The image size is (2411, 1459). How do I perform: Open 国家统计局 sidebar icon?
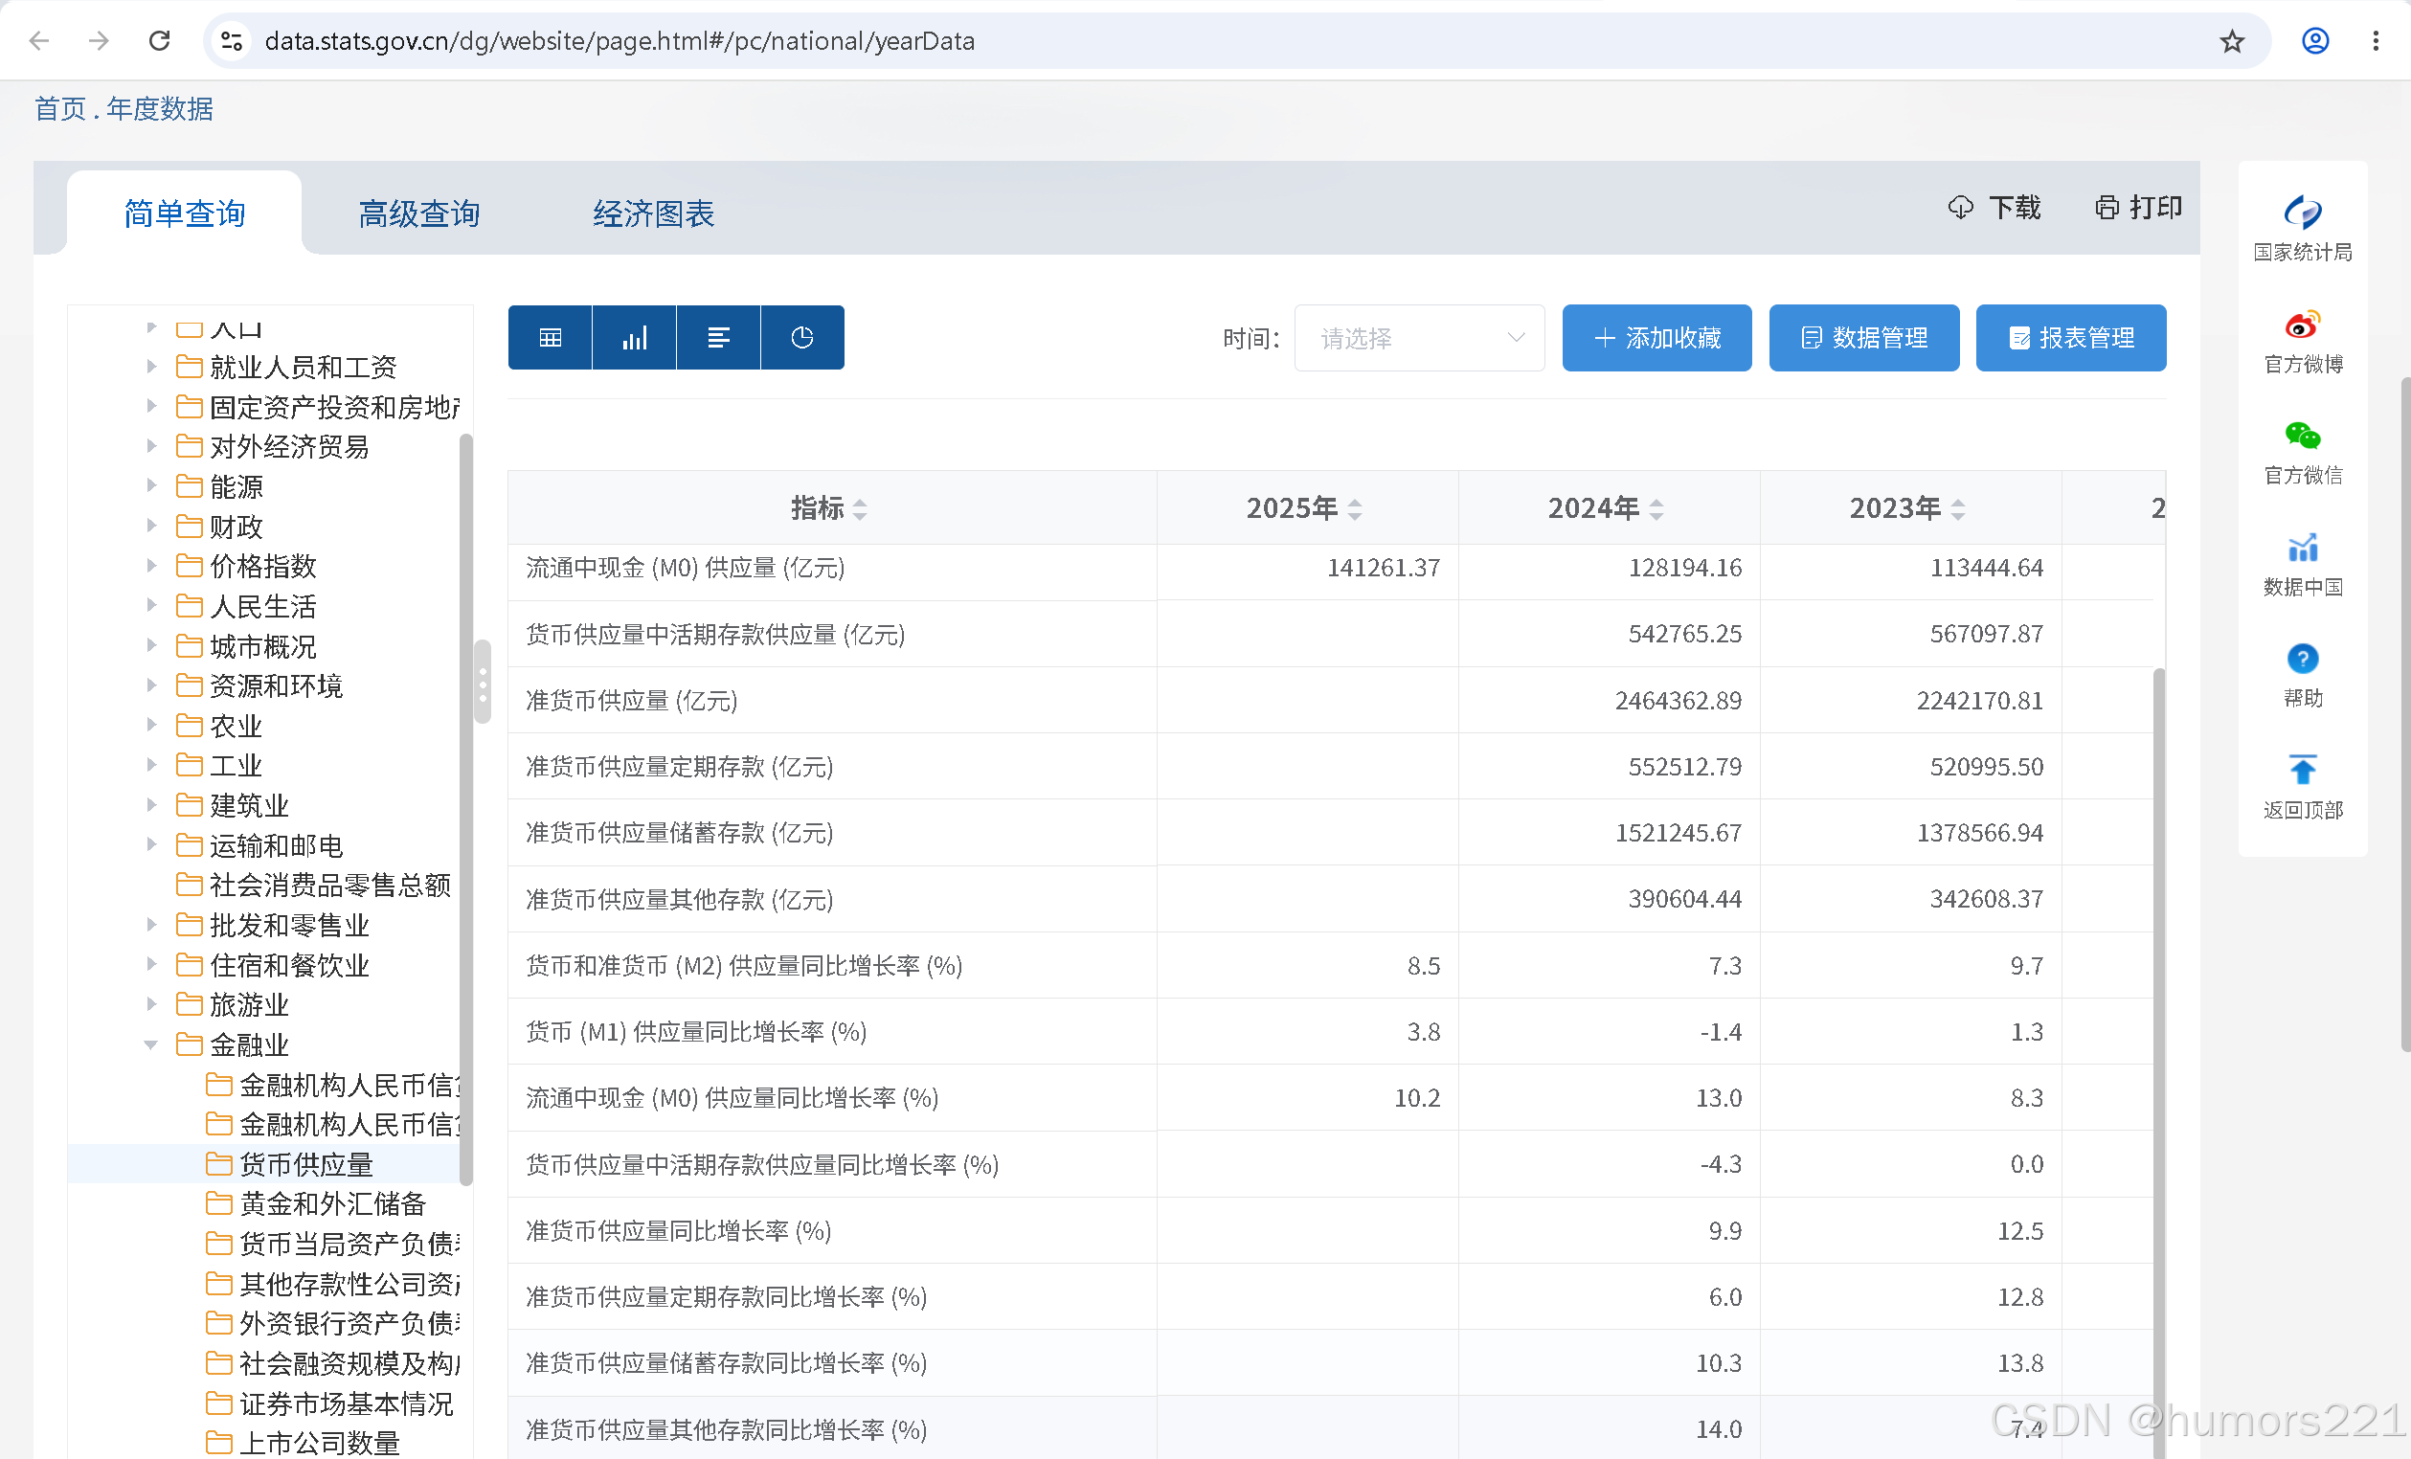pyautogui.click(x=2303, y=212)
